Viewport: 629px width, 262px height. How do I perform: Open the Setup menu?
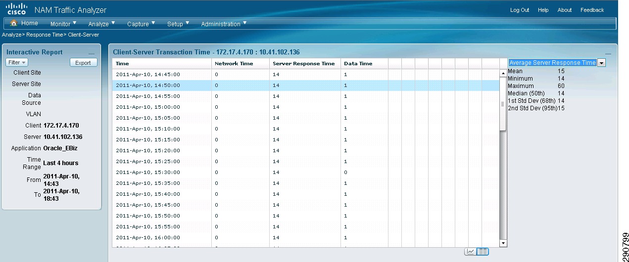pyautogui.click(x=178, y=24)
